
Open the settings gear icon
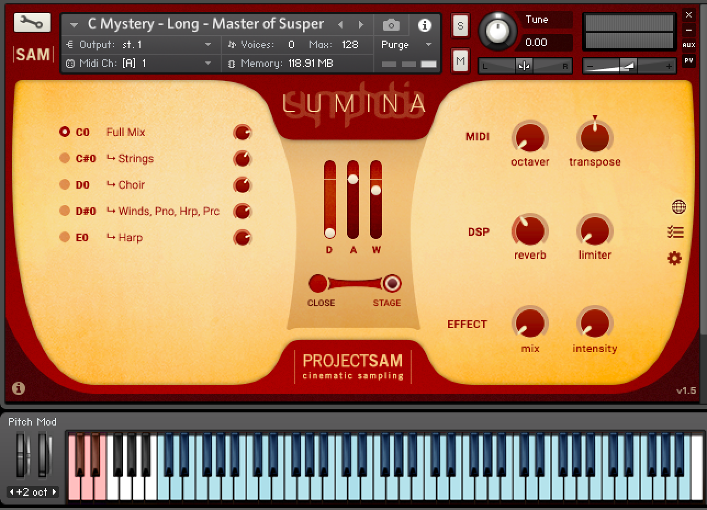pyautogui.click(x=674, y=258)
